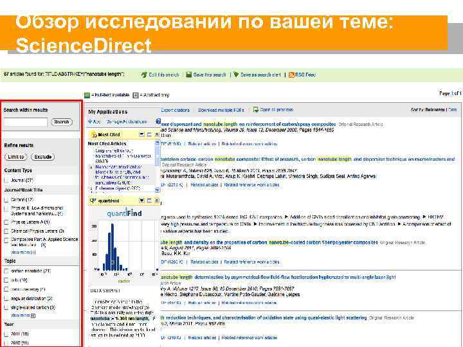This screenshot has height=347, width=463.
Task: Click Download multiple PDFs link
Action: 221,110
